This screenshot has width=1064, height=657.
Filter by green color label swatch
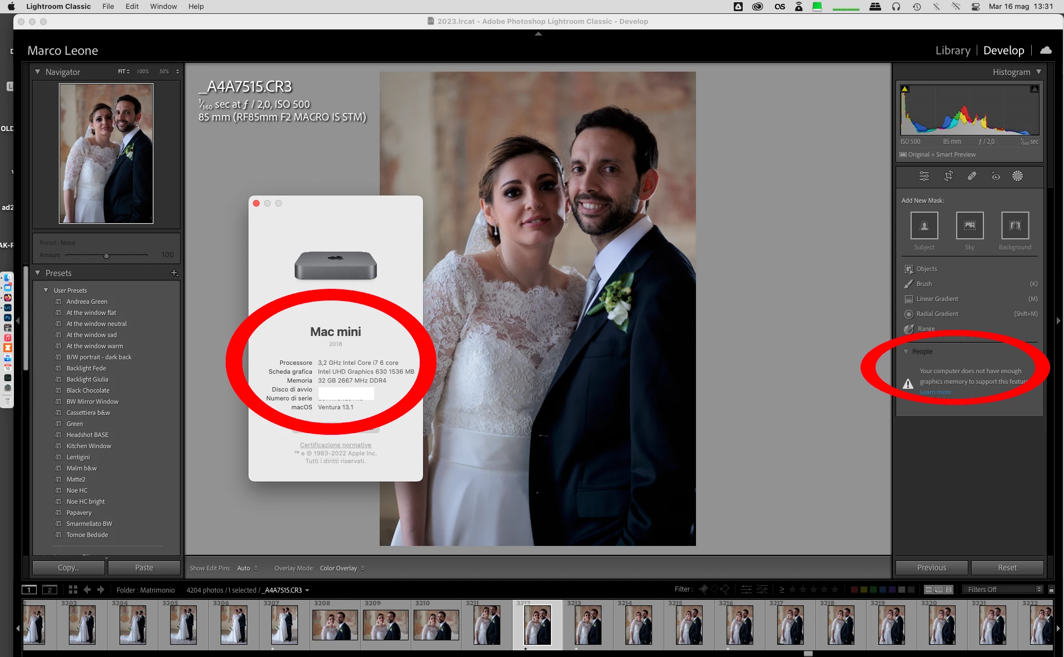(873, 589)
